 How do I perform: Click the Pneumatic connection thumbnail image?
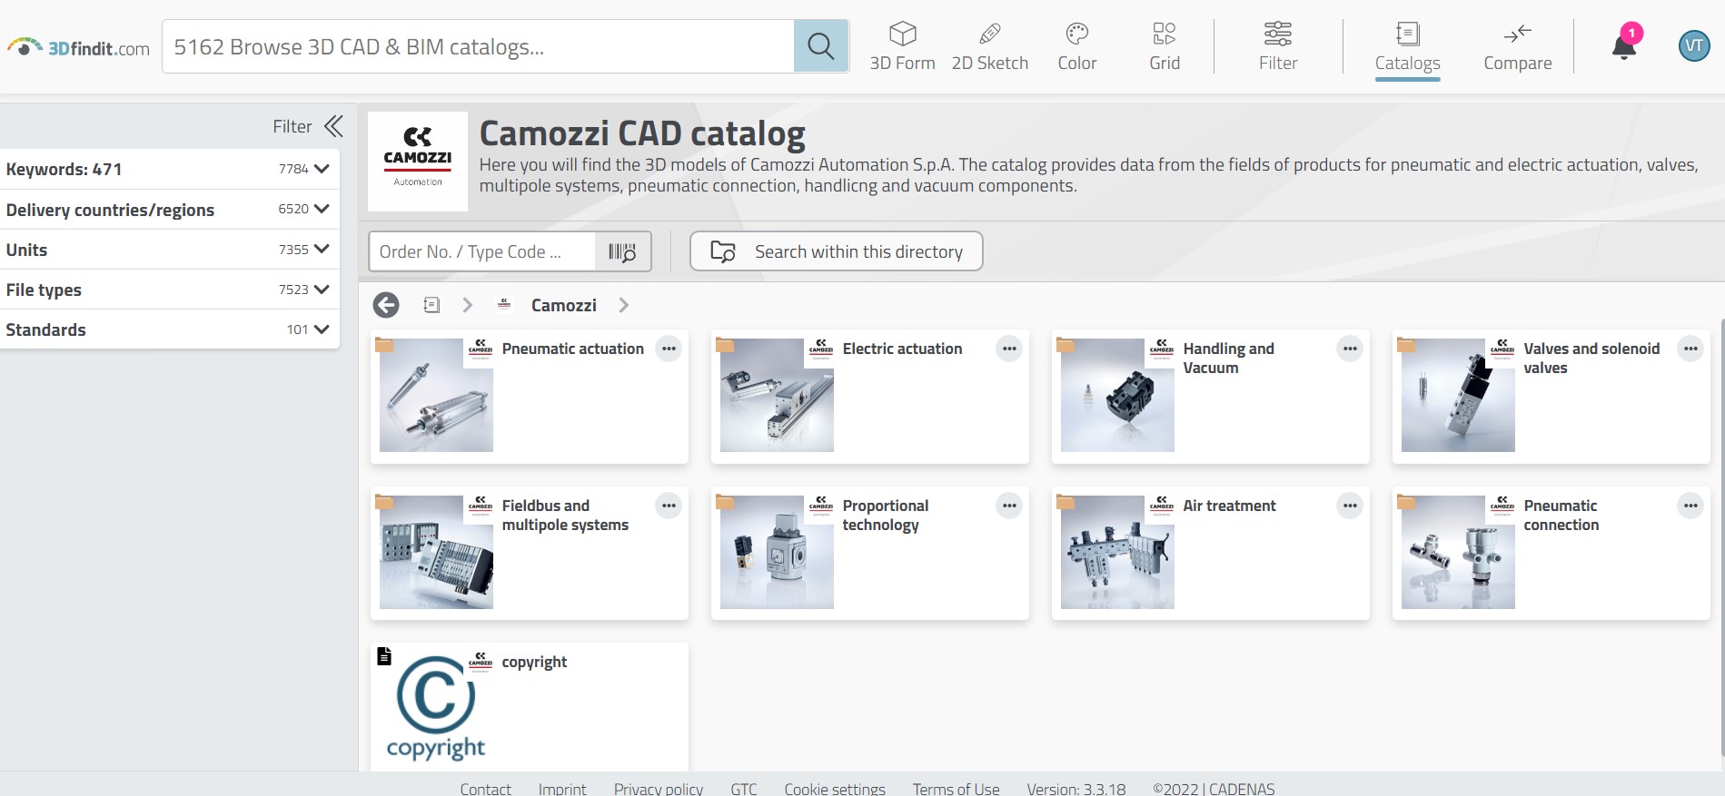pyautogui.click(x=1458, y=552)
